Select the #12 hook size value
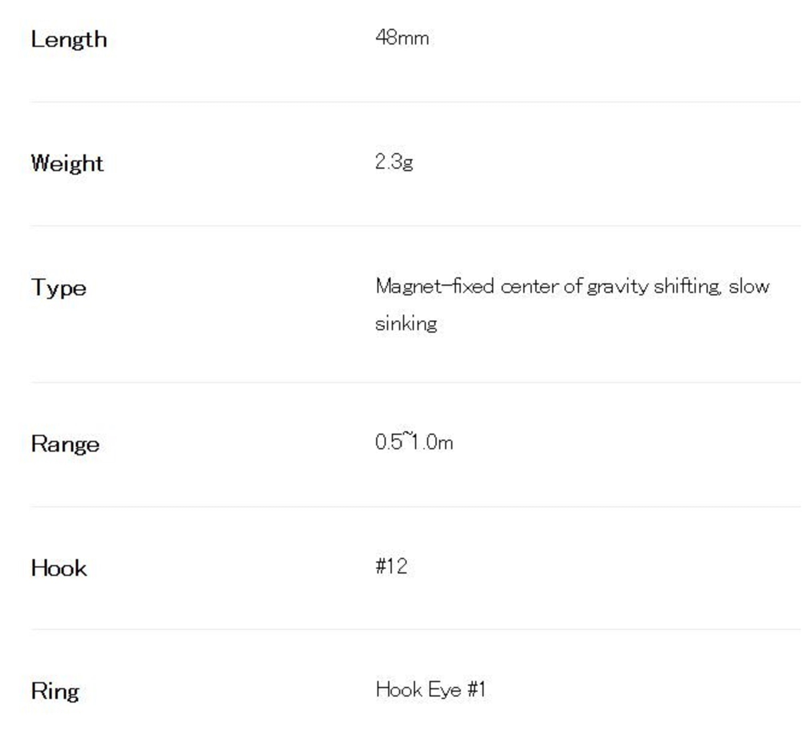802x729 pixels. click(391, 566)
